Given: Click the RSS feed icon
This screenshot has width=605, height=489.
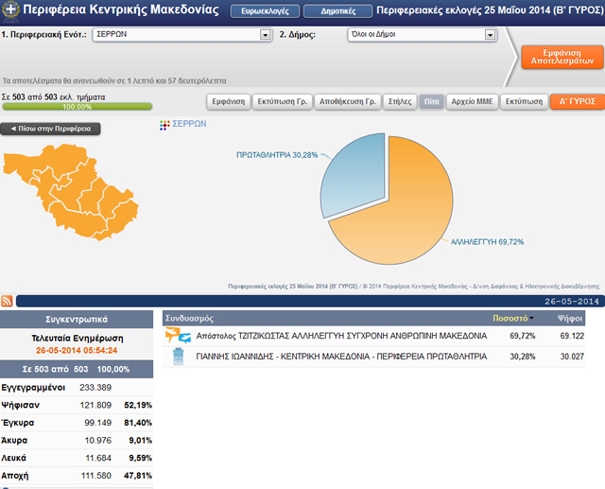Looking at the screenshot, I should tap(8, 301).
